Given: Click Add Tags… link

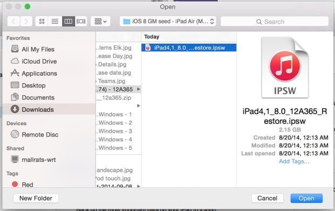Looking at the screenshot, I should tap(294, 161).
